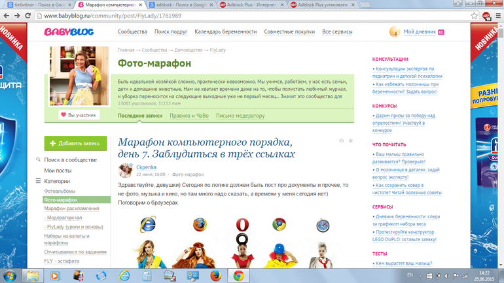Switch to the 'adblock - Поиск в Google' tab
Screen dimensions: 504x283
(181, 5)
